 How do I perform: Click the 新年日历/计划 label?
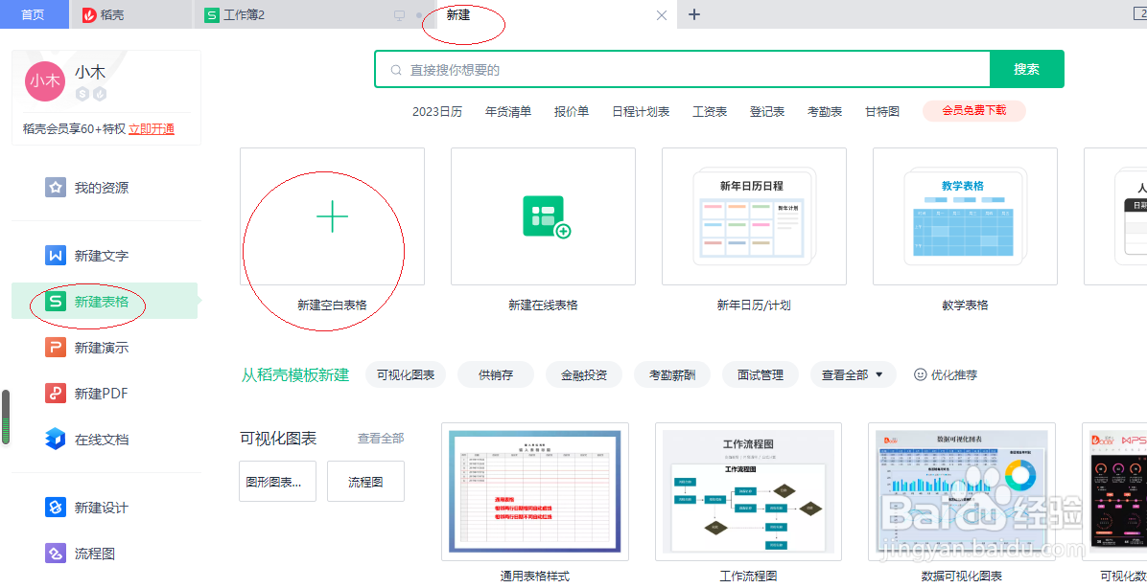pos(754,305)
